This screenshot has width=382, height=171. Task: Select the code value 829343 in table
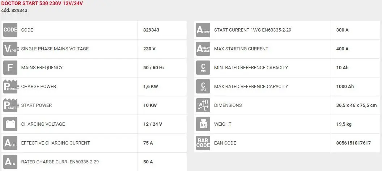pyautogui.click(x=151, y=30)
